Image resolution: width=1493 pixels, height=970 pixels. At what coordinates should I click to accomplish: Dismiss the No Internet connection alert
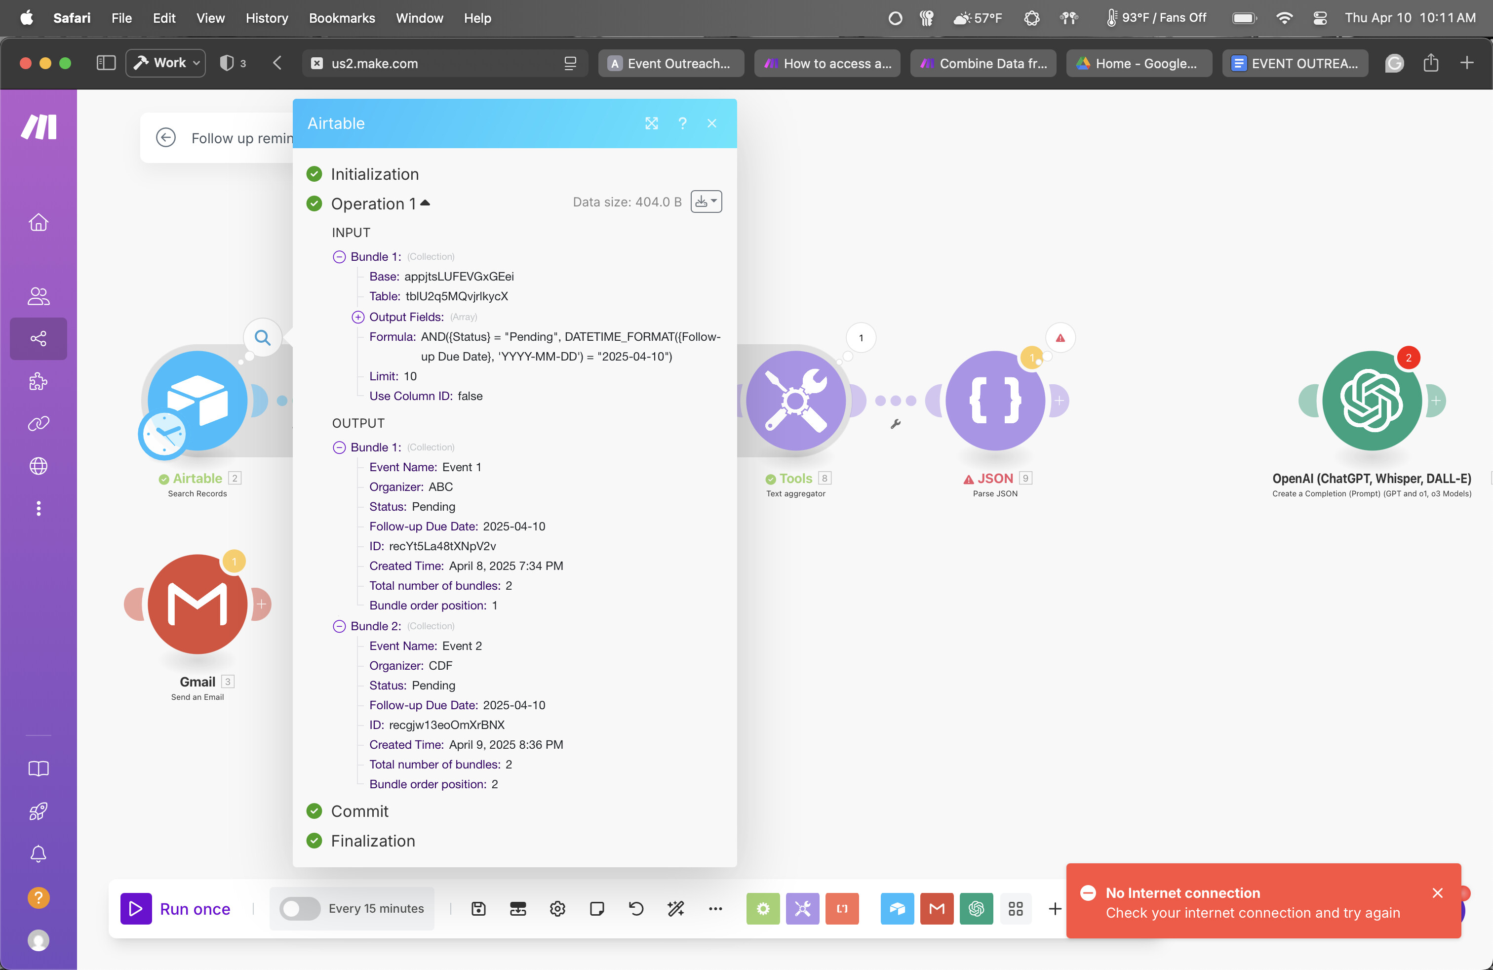click(x=1437, y=893)
